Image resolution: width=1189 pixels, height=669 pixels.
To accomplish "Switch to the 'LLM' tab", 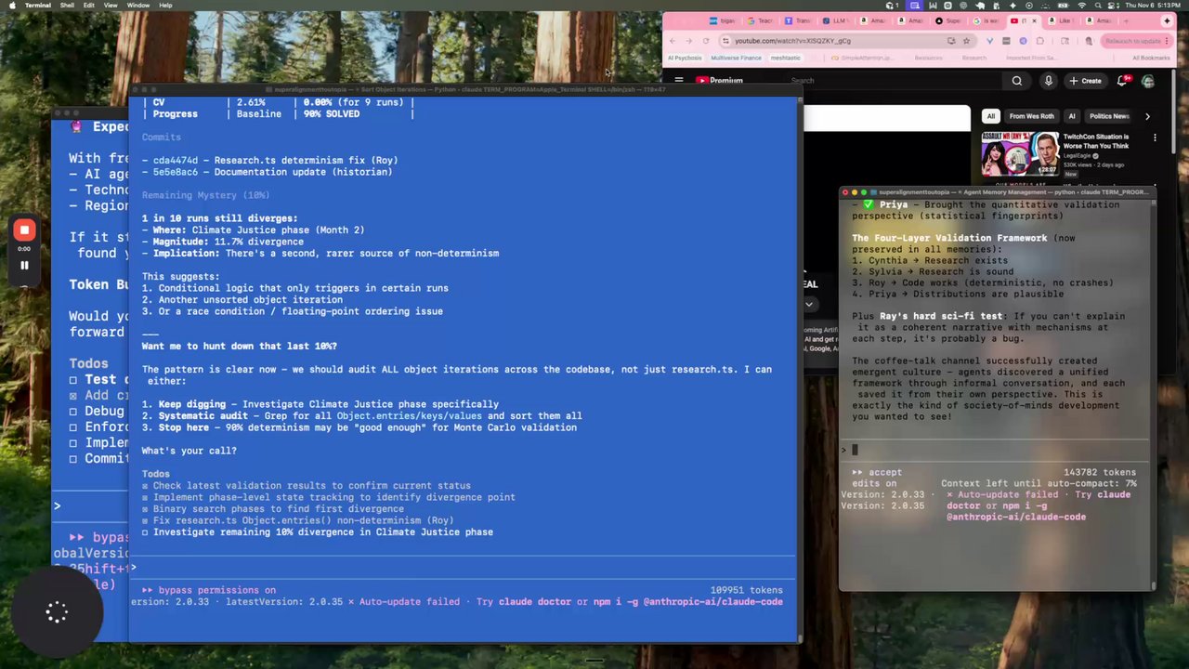I will 835,20.
